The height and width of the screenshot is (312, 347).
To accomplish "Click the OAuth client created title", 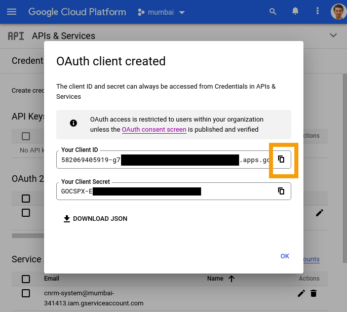I will (111, 61).
